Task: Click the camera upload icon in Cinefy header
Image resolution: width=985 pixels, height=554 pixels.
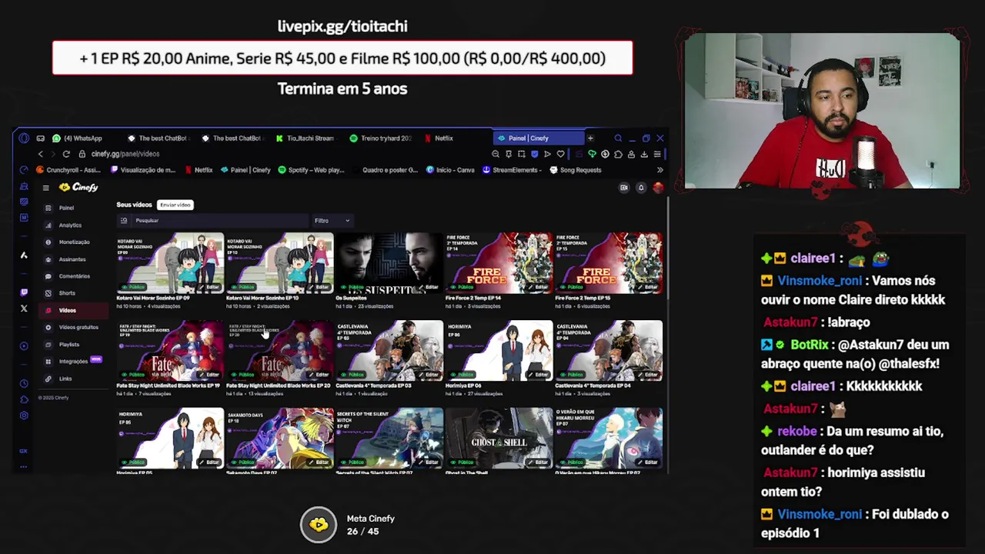Action: pyautogui.click(x=624, y=188)
